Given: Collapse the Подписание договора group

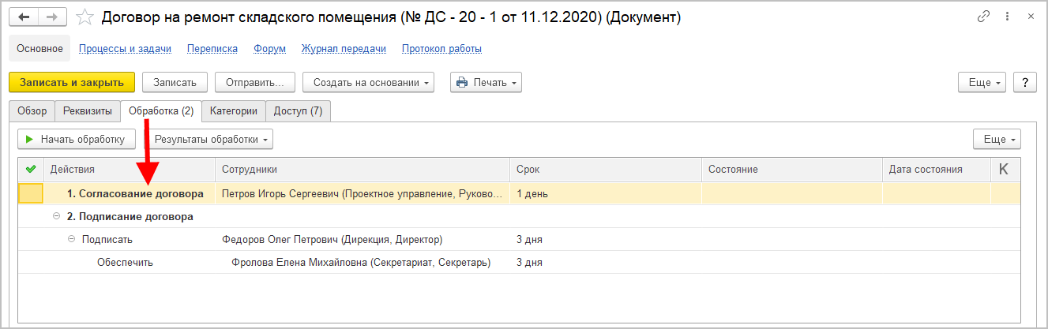Looking at the screenshot, I should pos(56,216).
